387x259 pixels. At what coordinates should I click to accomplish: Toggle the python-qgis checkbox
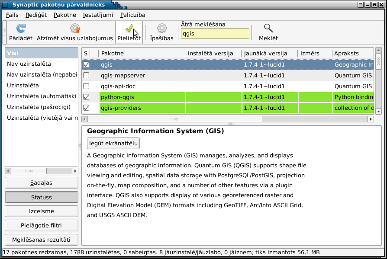point(86,97)
